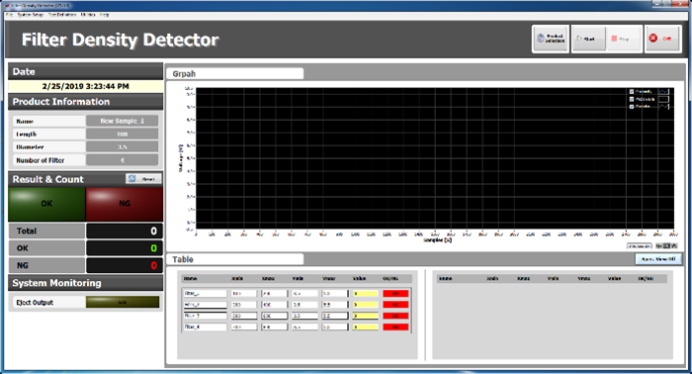Select the graph pan hand tool
The width and height of the screenshot is (692, 374).
[674, 246]
